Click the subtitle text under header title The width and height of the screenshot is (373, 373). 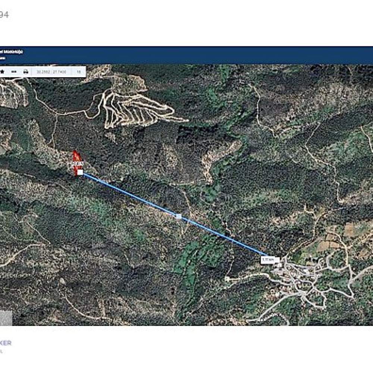[2, 58]
